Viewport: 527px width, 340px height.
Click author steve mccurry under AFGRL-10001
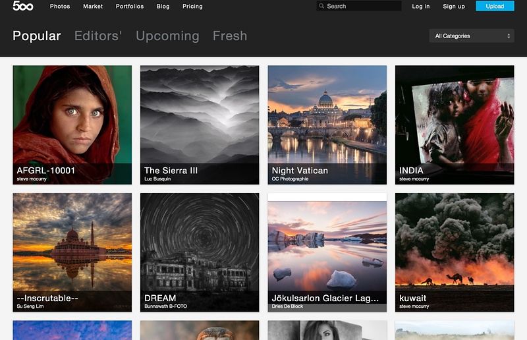32,179
